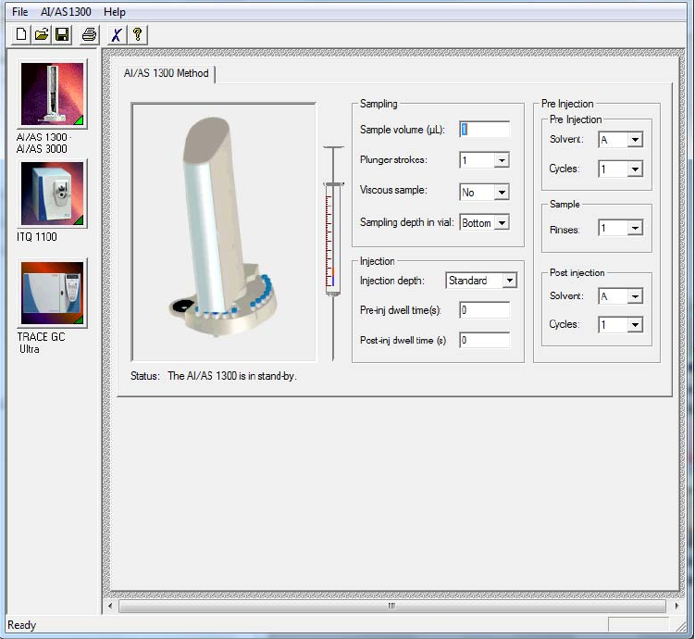Click the horizontal scrollbar thumb
695x639 pixels.
pyautogui.click(x=392, y=606)
